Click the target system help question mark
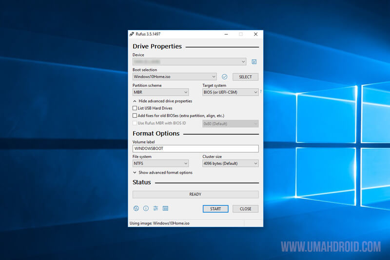Viewport: 390px width, 260px height. (261, 92)
